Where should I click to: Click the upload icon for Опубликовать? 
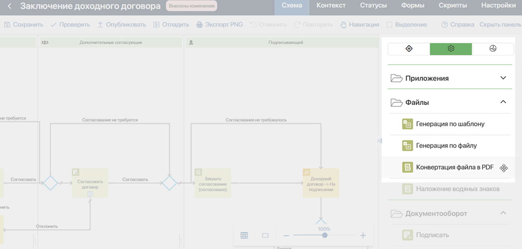click(x=100, y=25)
